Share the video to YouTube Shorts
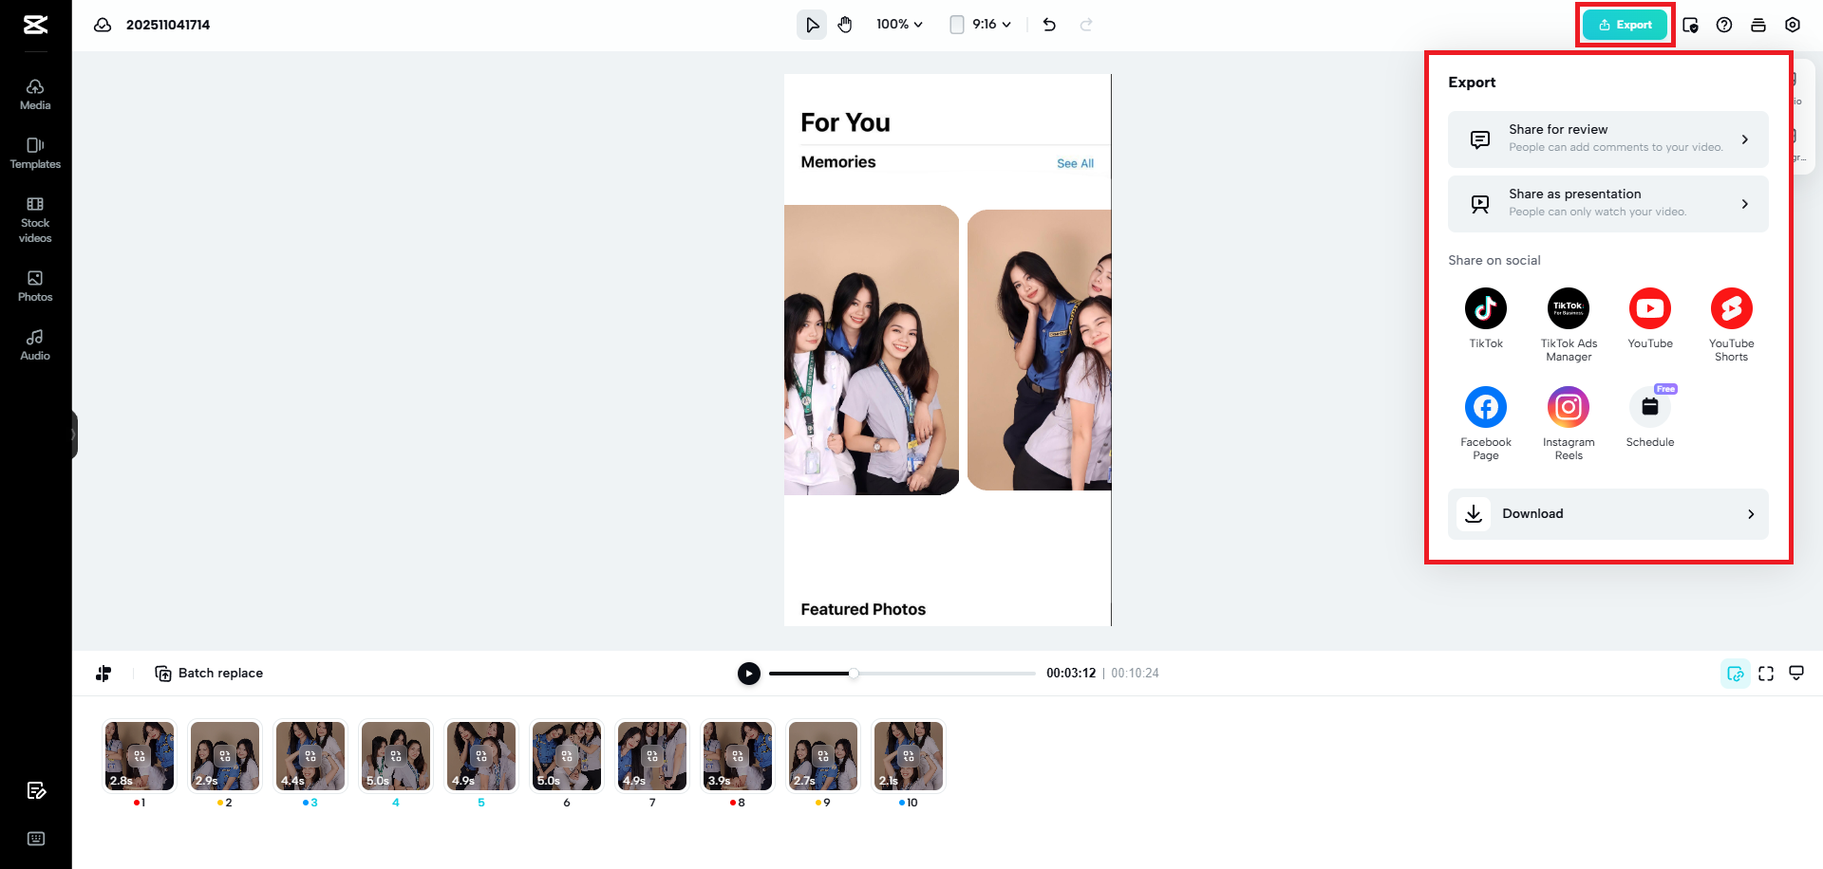1823x869 pixels. (x=1732, y=308)
